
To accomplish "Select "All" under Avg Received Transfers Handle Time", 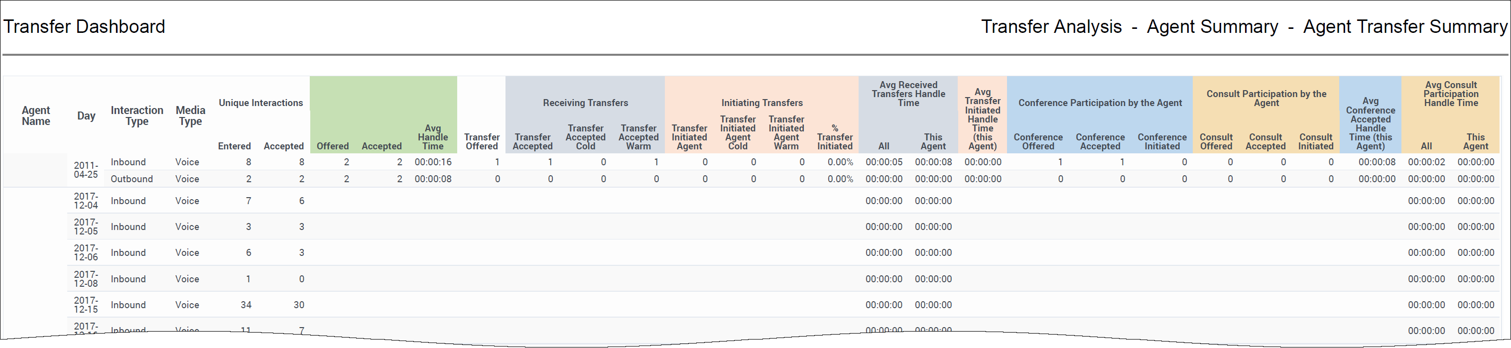I will click(884, 146).
